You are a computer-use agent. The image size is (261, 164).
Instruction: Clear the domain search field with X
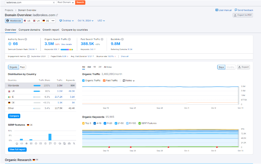[54, 2]
